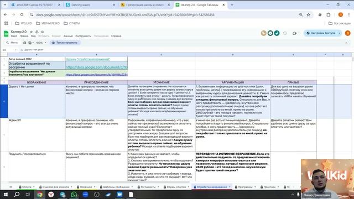
Task: Open Google Chrome from the taskbar
Action: click(x=39, y=195)
